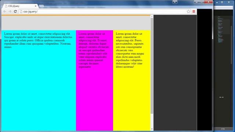Click the CSS label in editor status bar
This screenshot has width=235, height=132.
point(223,129)
